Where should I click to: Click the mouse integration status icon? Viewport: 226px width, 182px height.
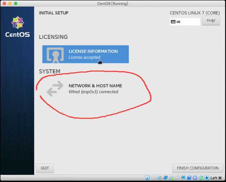pos(201,178)
